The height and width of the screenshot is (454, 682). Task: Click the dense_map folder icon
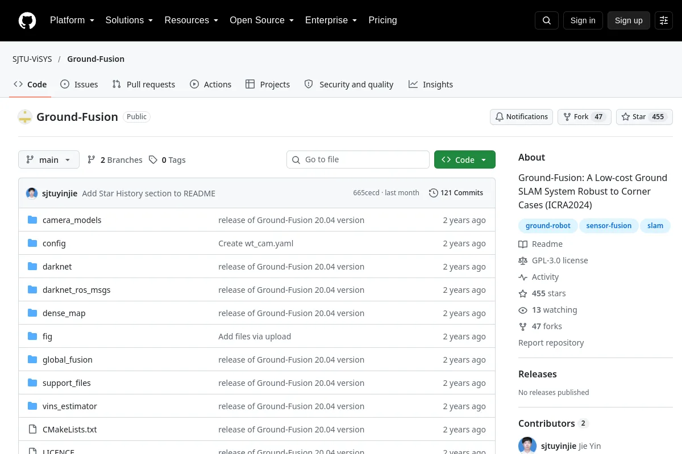pos(32,313)
